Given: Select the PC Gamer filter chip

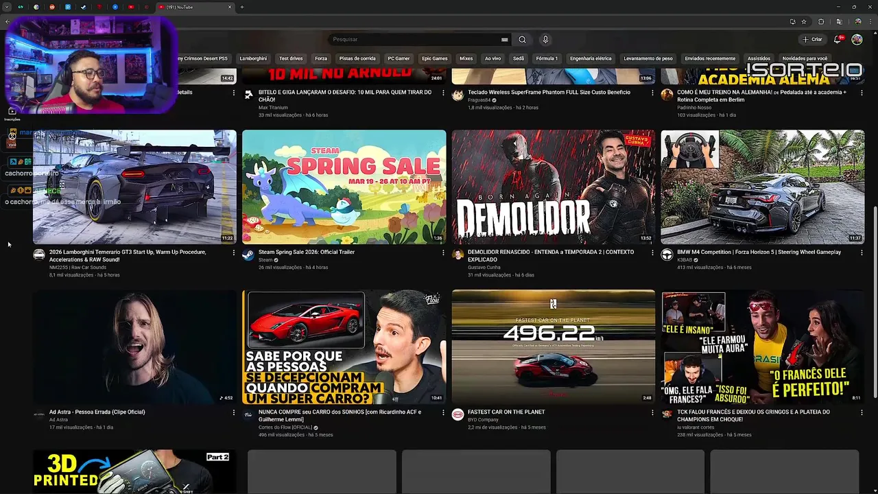Looking at the screenshot, I should click(x=399, y=58).
